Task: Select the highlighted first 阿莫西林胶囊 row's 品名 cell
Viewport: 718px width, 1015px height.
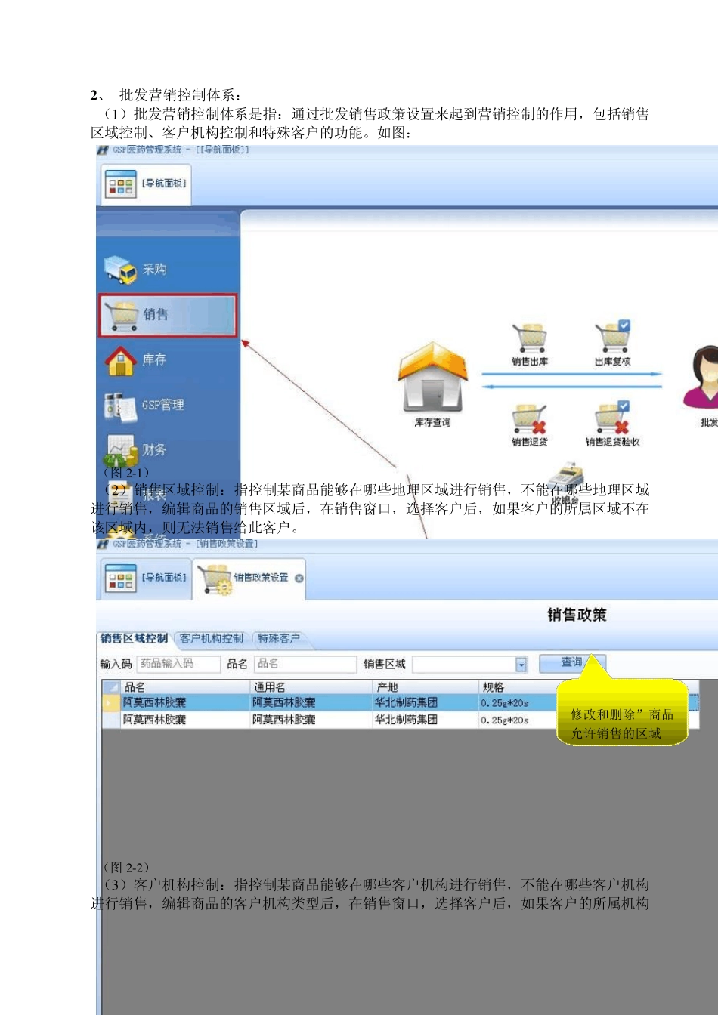Action: point(186,703)
